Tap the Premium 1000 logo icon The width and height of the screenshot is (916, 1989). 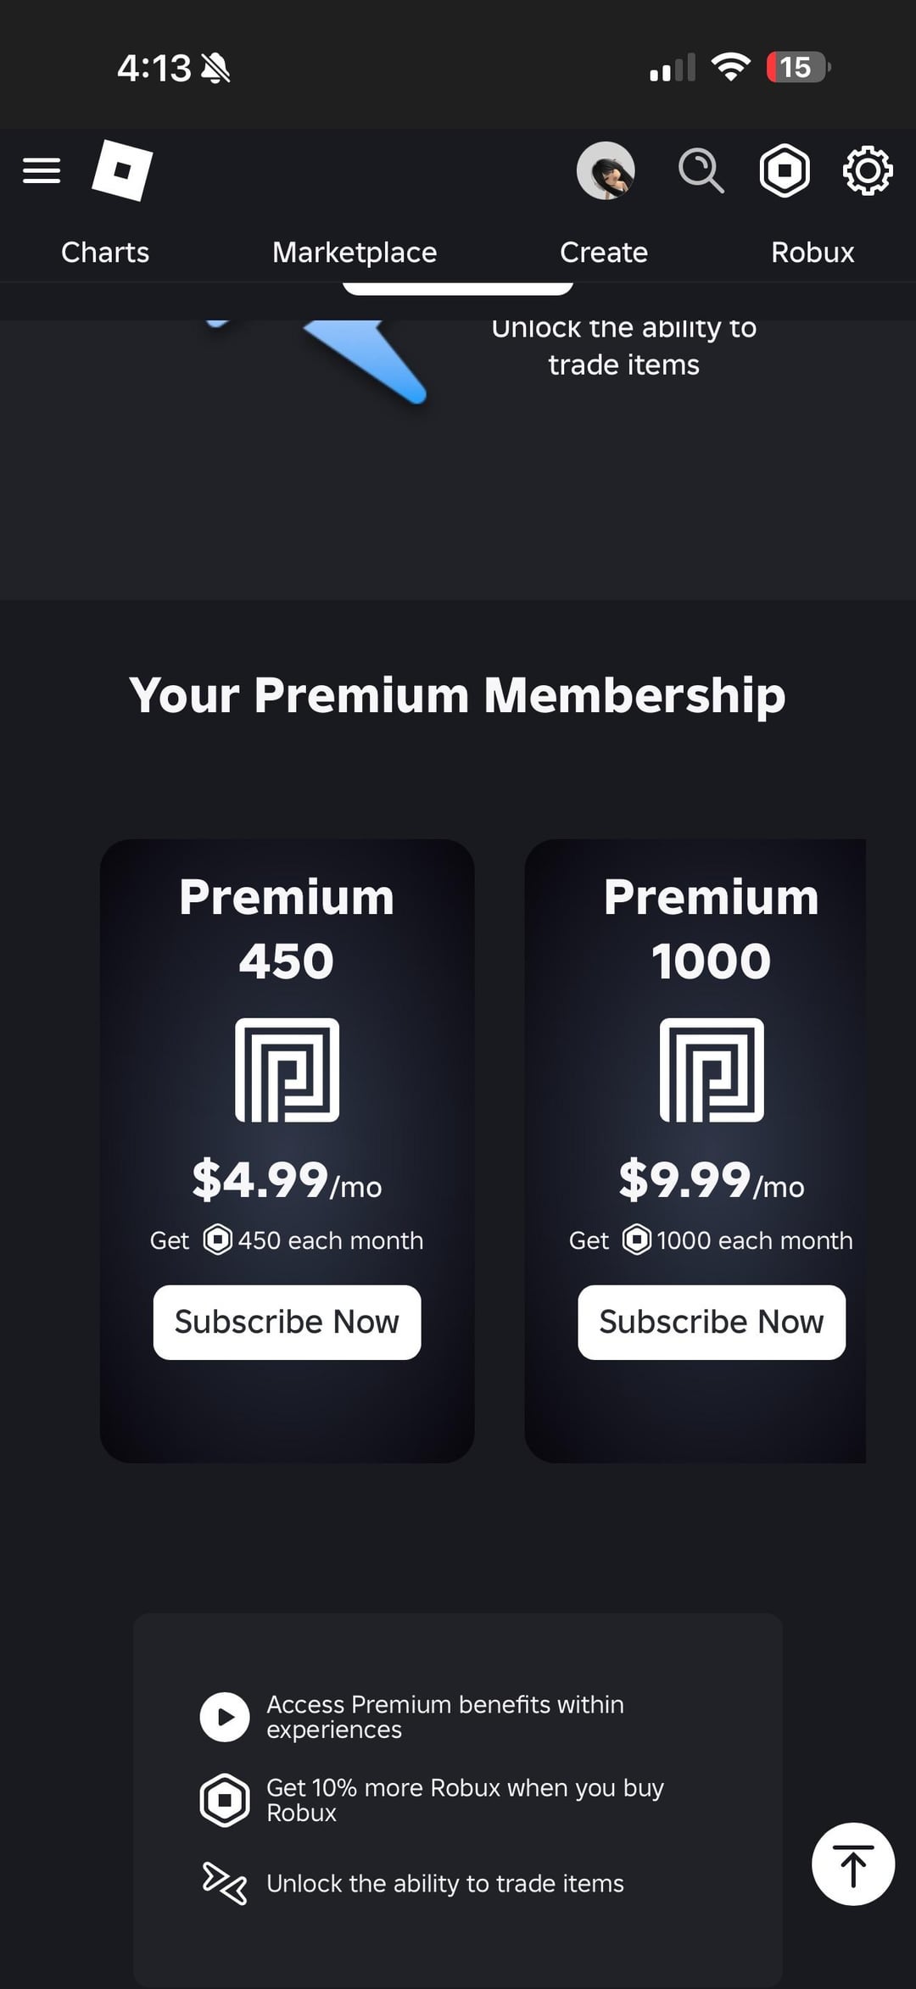coord(712,1070)
